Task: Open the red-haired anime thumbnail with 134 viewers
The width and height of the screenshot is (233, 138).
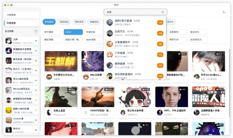Action: (x=61, y=129)
